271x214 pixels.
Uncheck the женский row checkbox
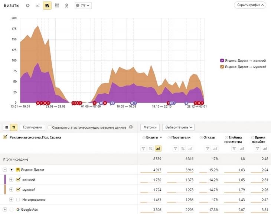coord(18,180)
